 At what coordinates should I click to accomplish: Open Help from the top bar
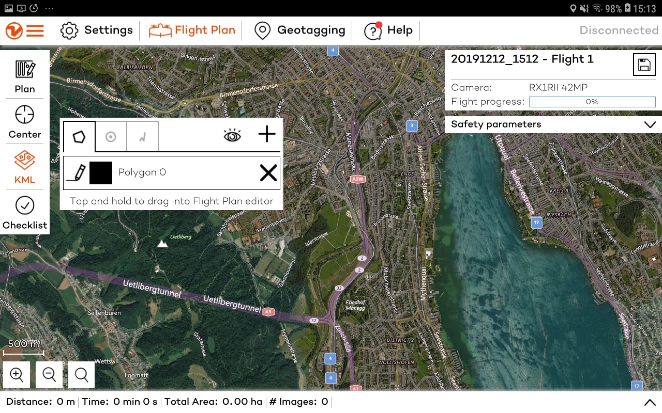pyautogui.click(x=388, y=30)
